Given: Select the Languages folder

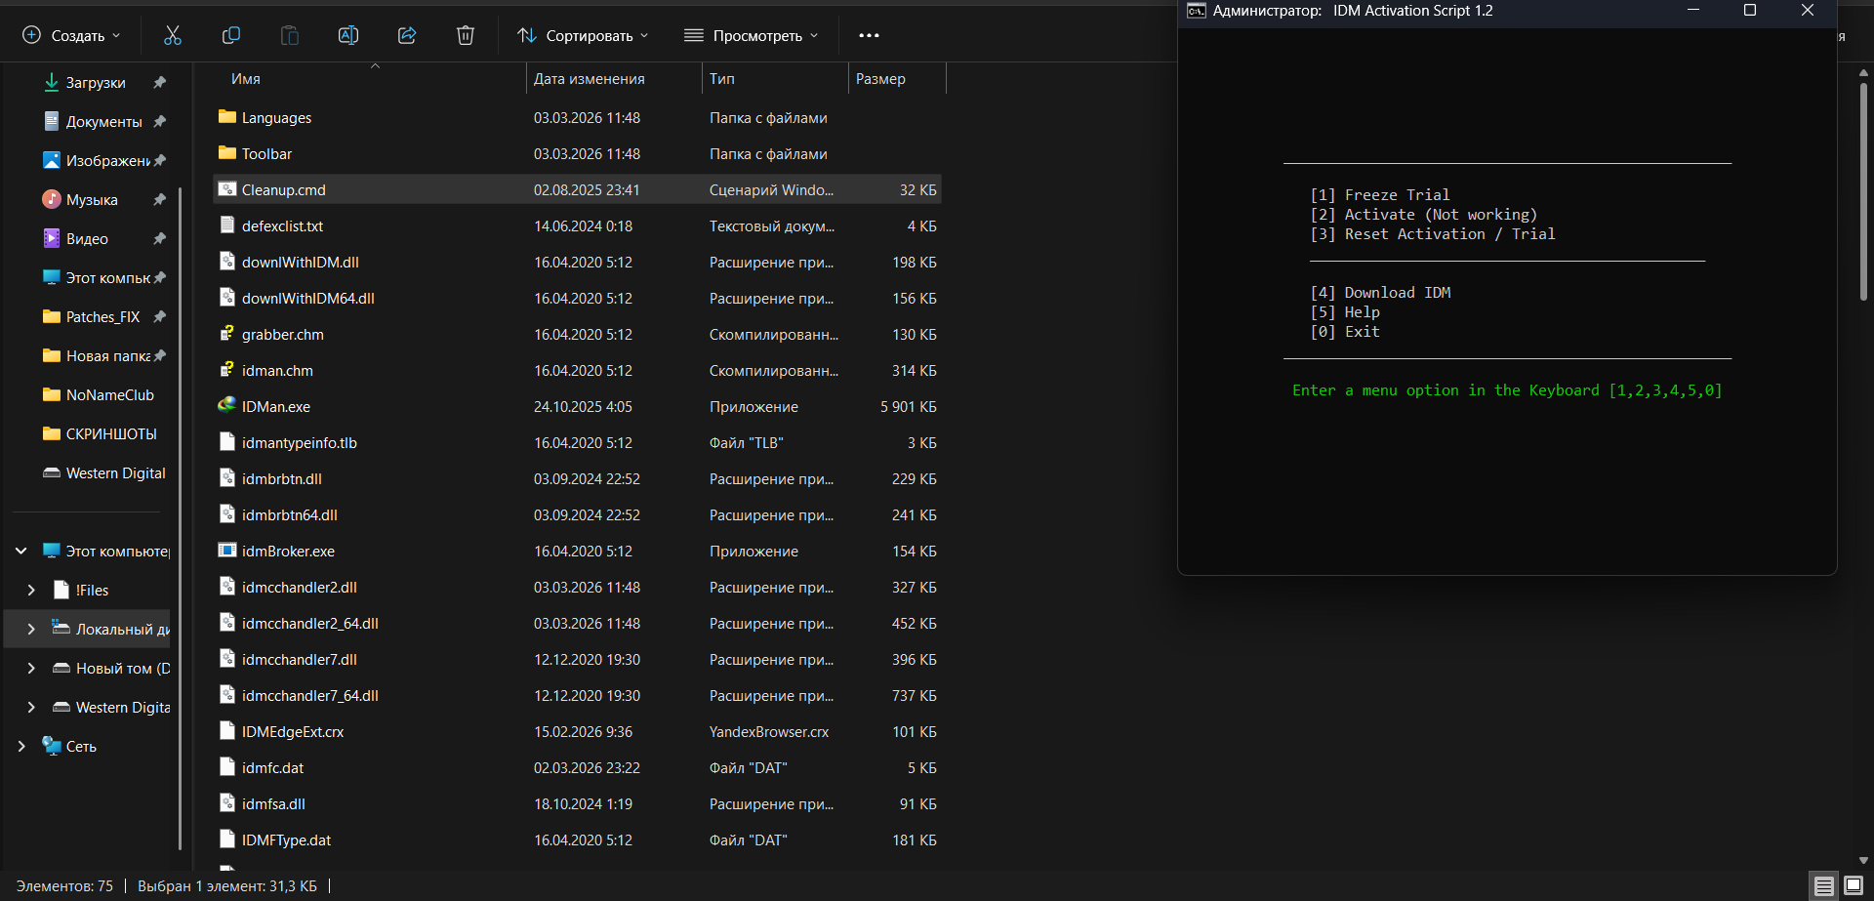Looking at the screenshot, I should (x=276, y=118).
